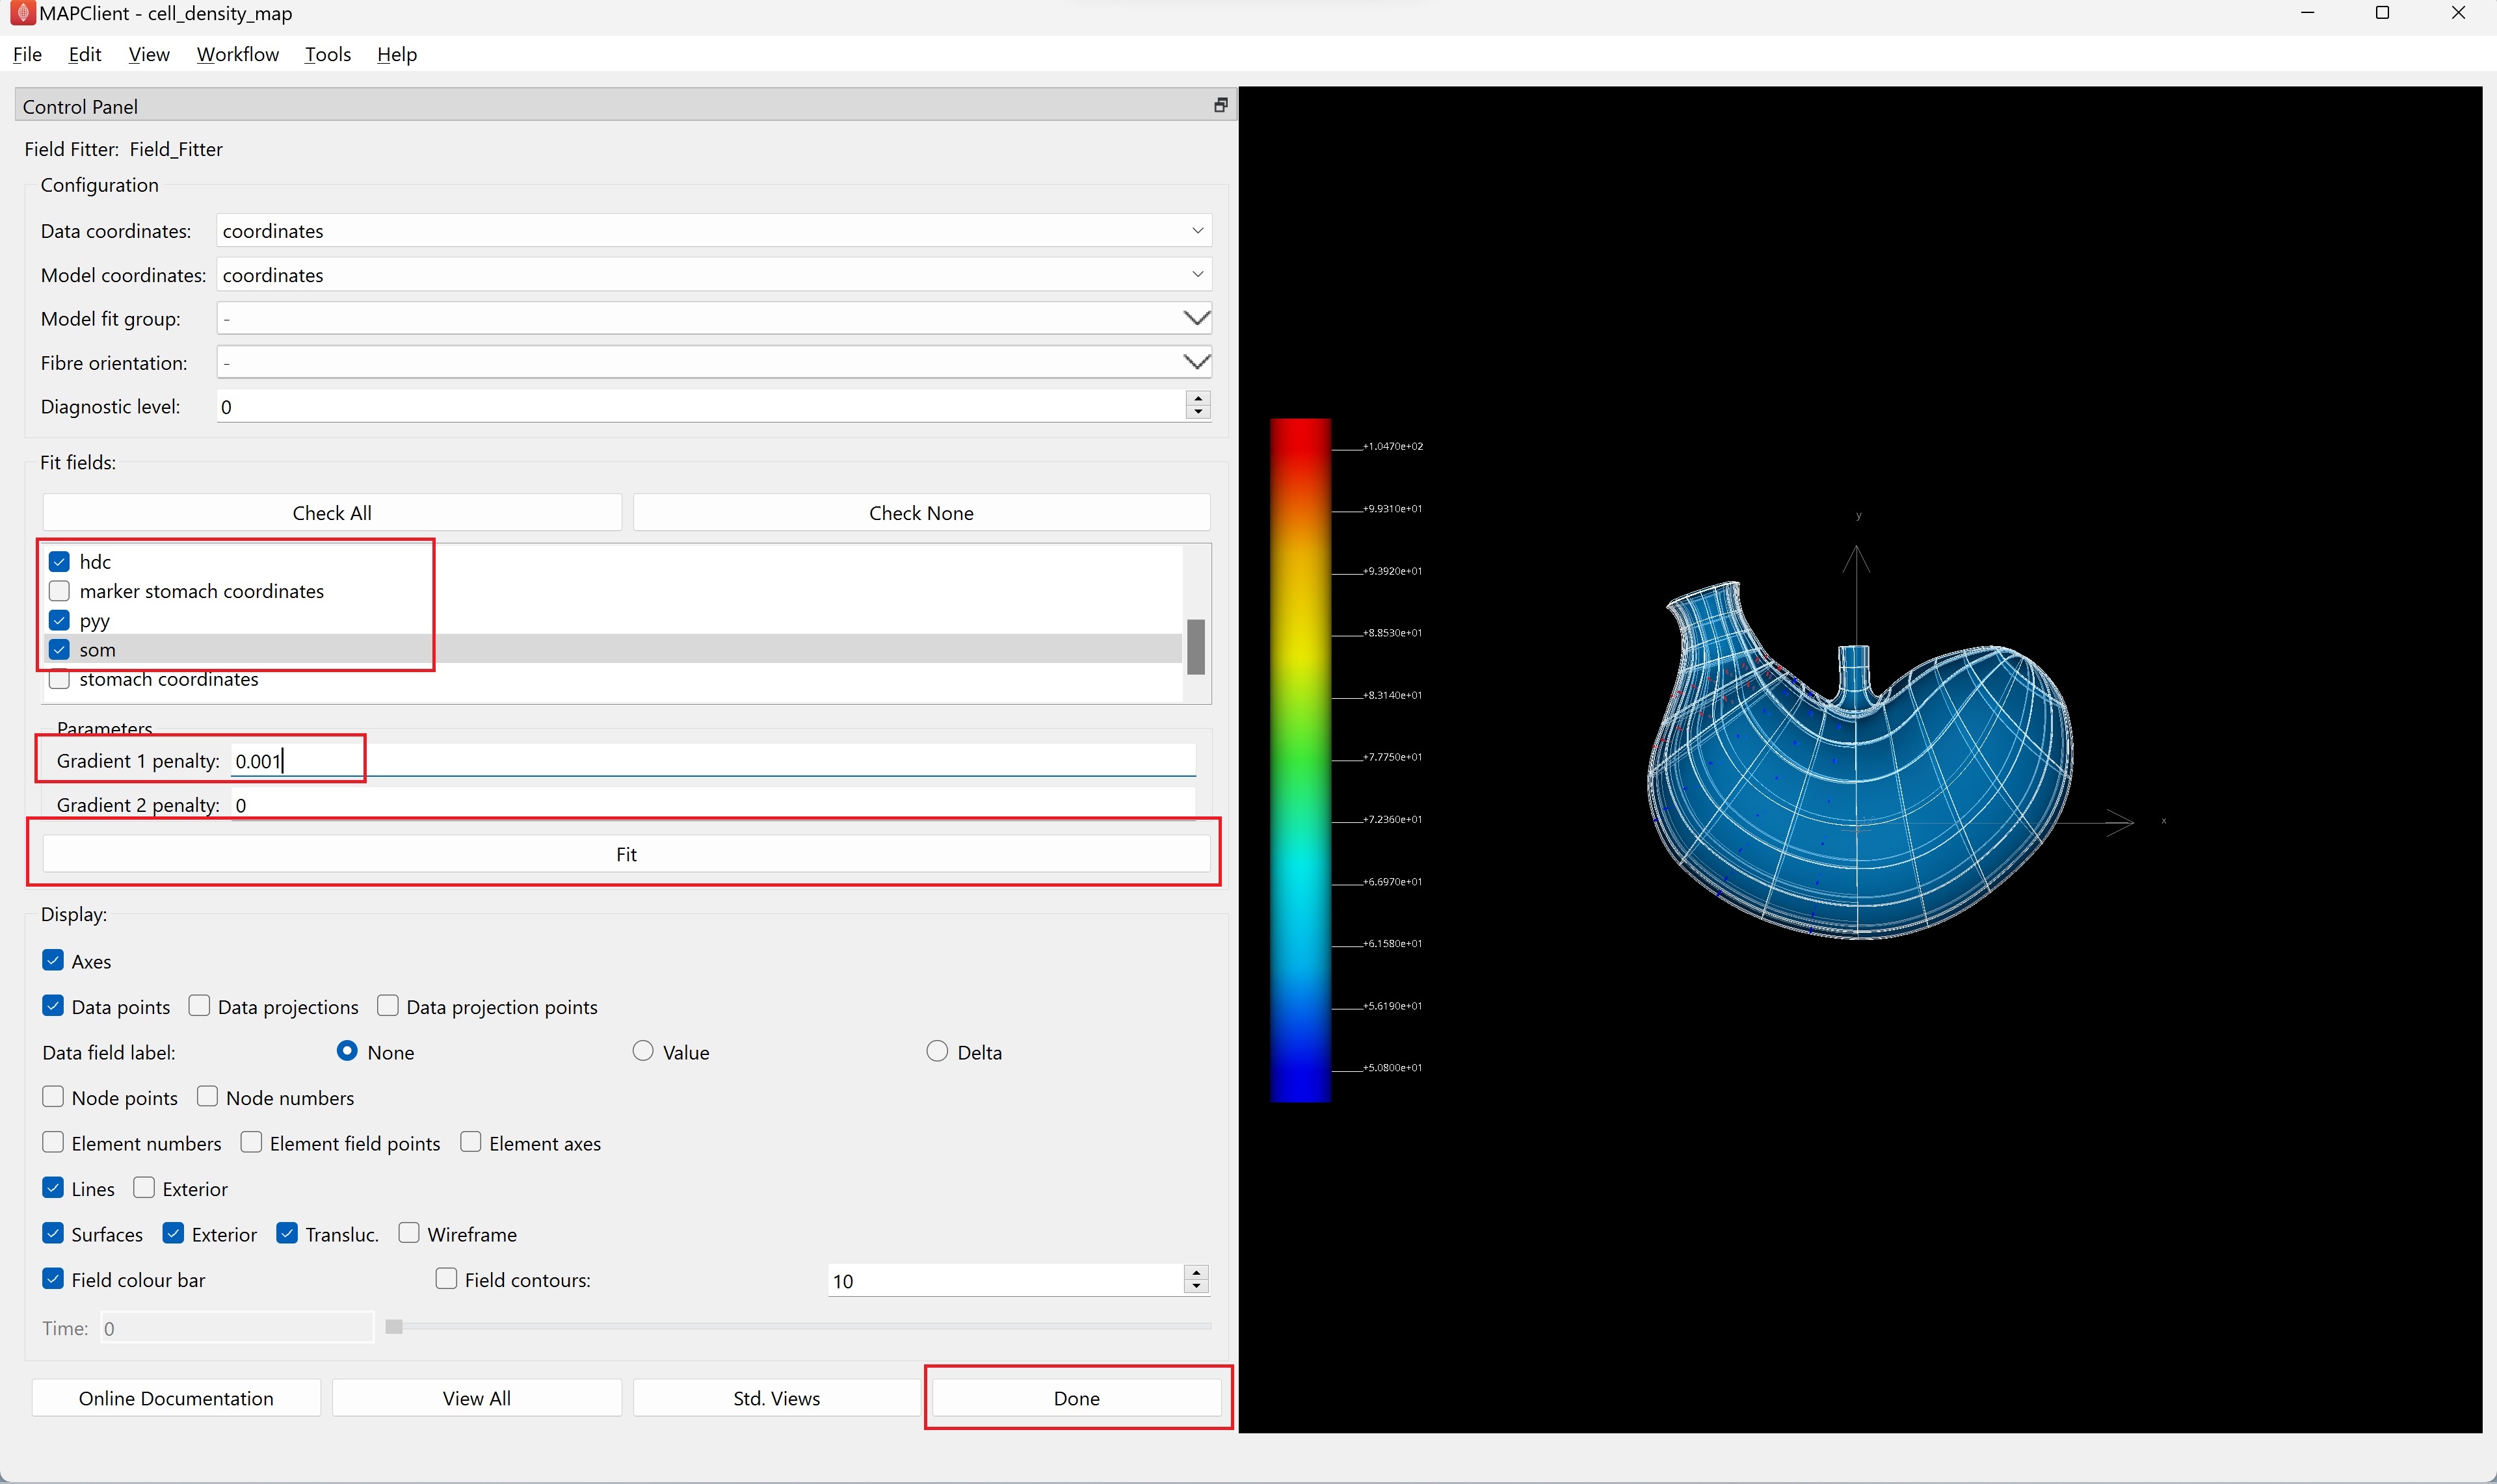Toggle the Exterior surfaces checkbox
2497x1484 pixels.
172,1233
